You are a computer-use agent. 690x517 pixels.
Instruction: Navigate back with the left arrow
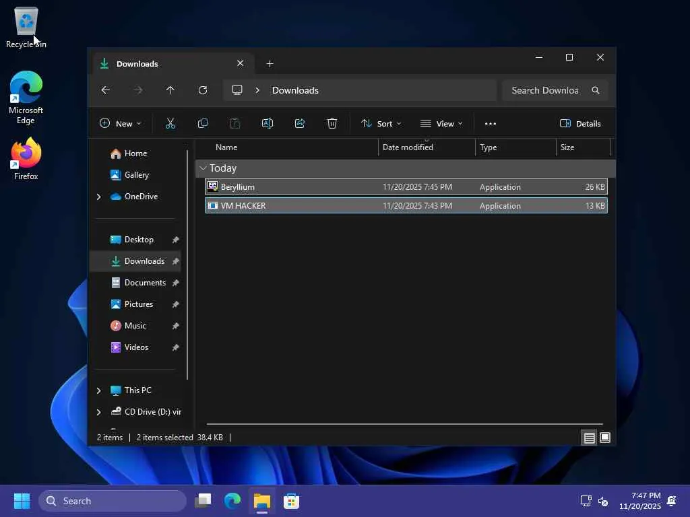[106, 90]
